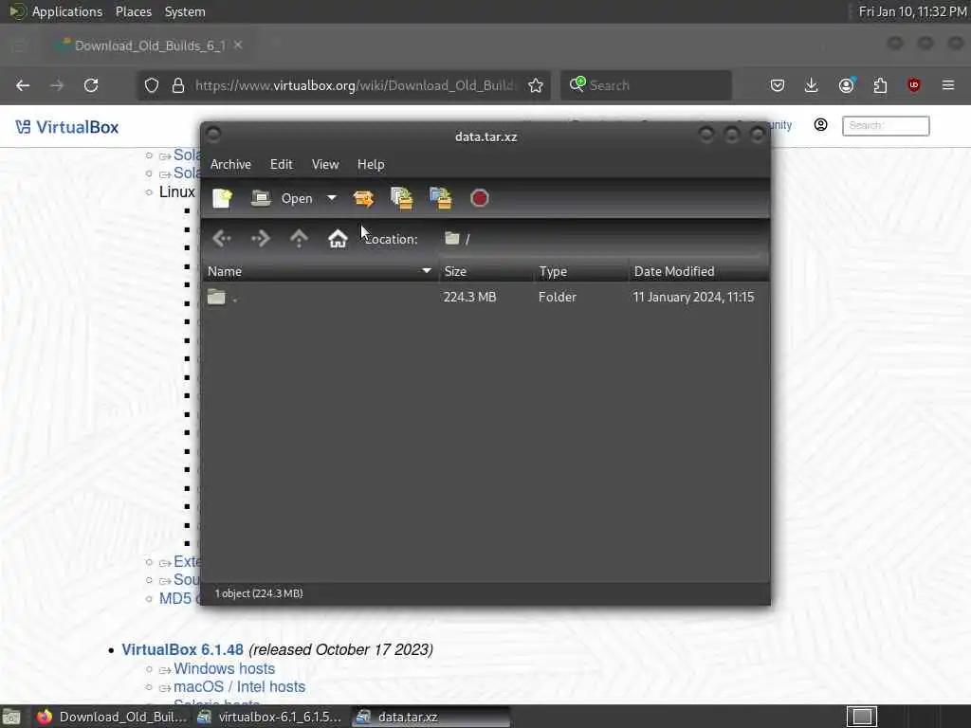The width and height of the screenshot is (971, 728).
Task: Click the uBlock Origin extension icon
Action: pos(914,85)
